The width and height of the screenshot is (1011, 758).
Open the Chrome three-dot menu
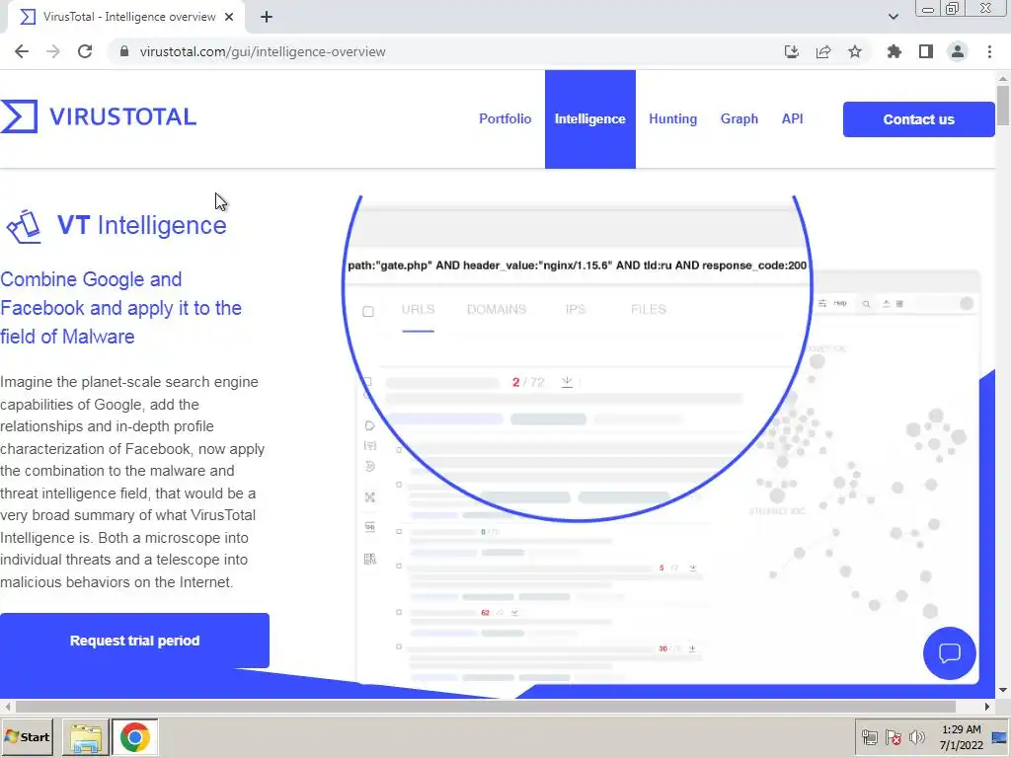pos(989,51)
